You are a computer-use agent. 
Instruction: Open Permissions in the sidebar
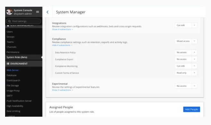click(x=13, y=52)
